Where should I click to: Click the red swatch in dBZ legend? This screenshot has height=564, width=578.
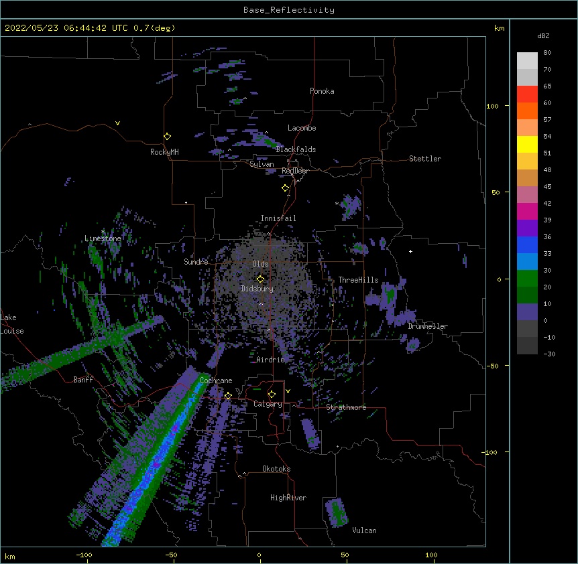click(x=527, y=94)
